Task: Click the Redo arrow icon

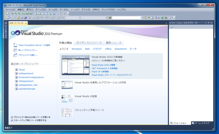Action: click(47, 18)
